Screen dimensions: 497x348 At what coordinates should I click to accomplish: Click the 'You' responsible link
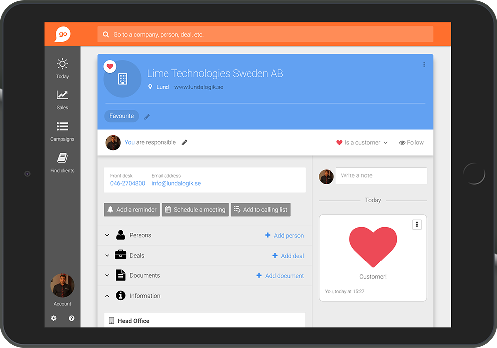(x=129, y=142)
